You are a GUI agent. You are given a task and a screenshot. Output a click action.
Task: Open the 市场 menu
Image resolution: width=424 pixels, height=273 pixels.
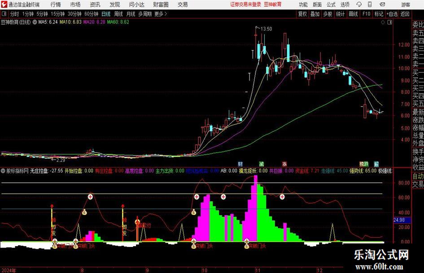[x=75, y=4]
